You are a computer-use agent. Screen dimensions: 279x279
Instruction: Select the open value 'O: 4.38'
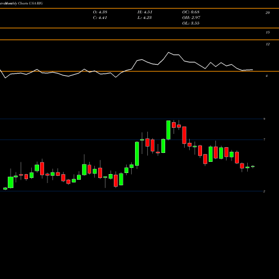pos(100,12)
